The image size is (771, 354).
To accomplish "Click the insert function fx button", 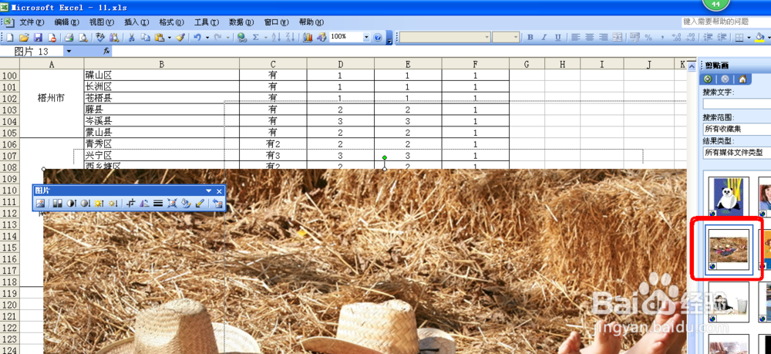I will (x=106, y=51).
